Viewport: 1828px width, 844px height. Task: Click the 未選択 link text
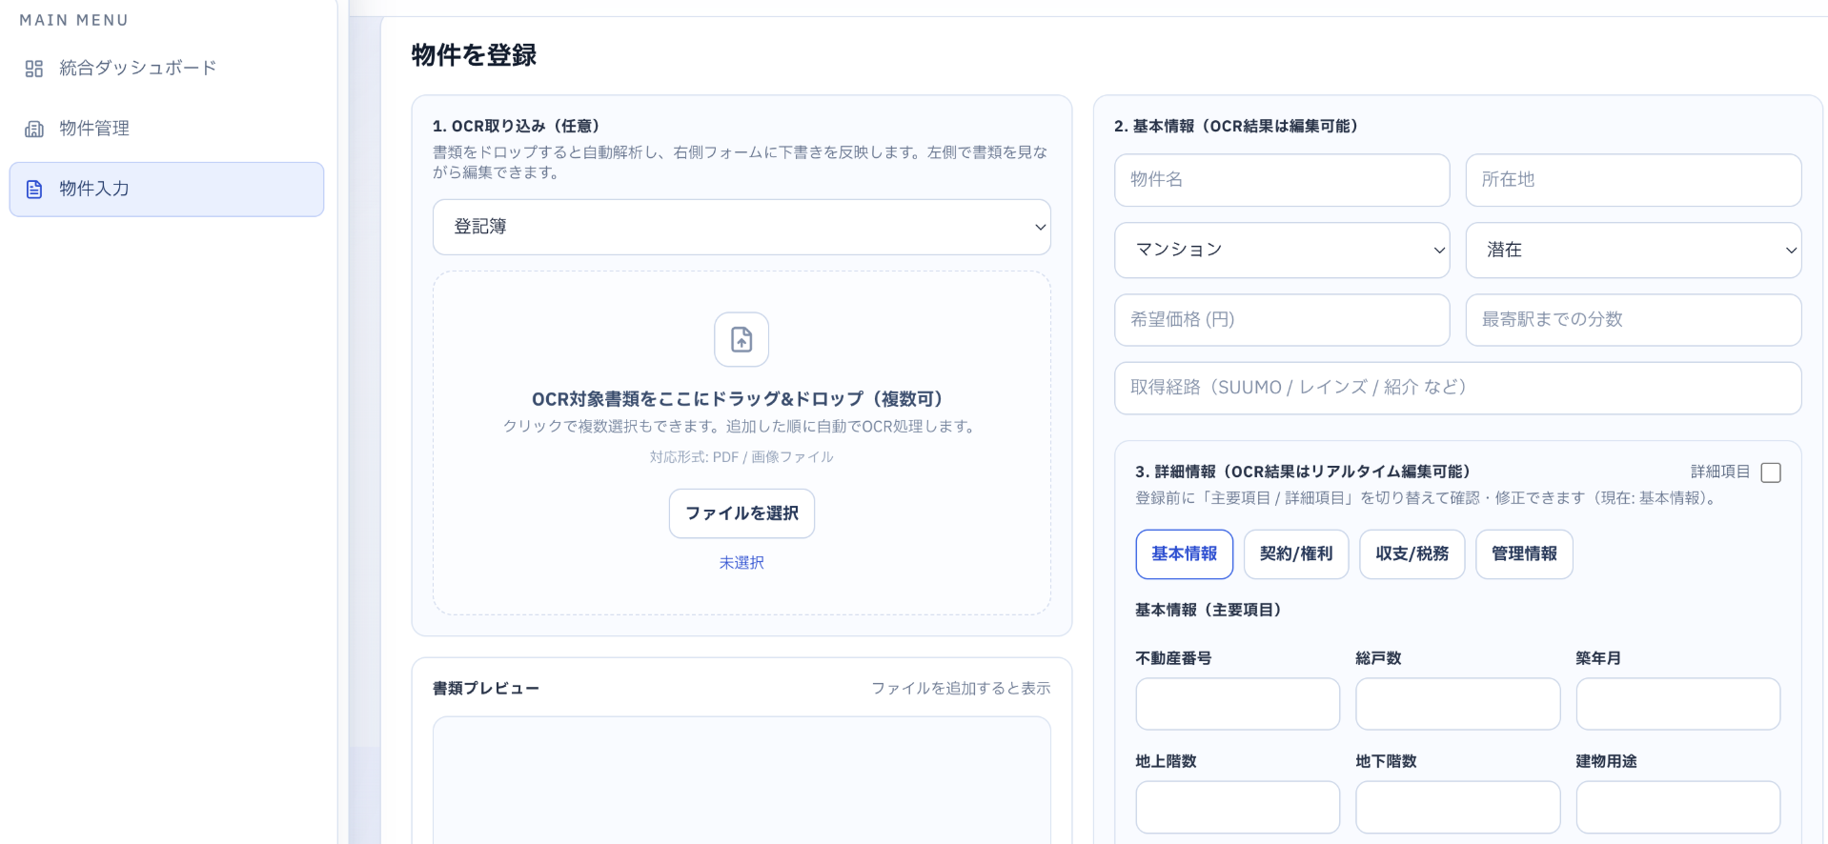[x=741, y=563]
